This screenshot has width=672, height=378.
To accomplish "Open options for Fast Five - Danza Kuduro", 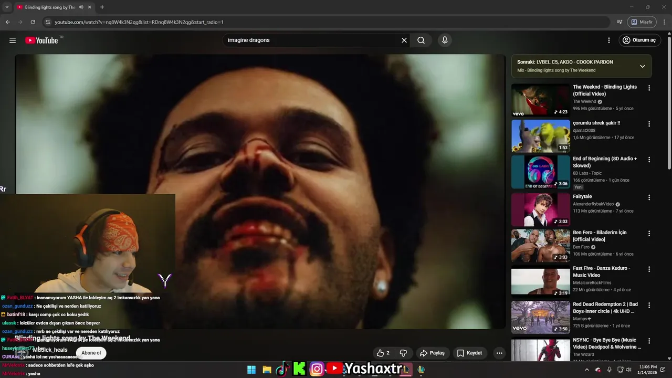I will tap(649, 269).
